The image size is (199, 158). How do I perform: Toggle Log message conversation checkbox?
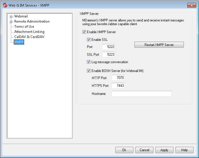pos(89,62)
